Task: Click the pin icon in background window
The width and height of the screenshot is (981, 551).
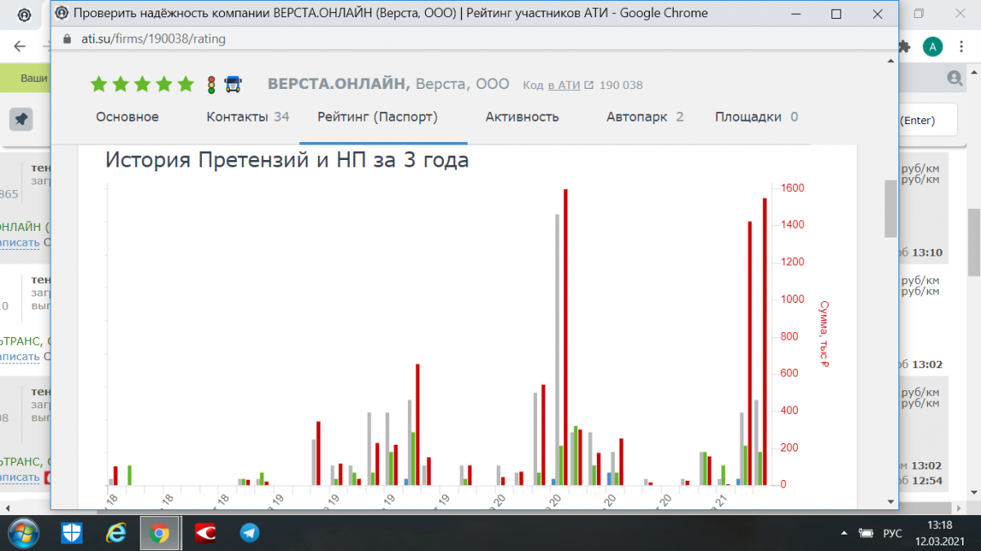Action: point(21,119)
